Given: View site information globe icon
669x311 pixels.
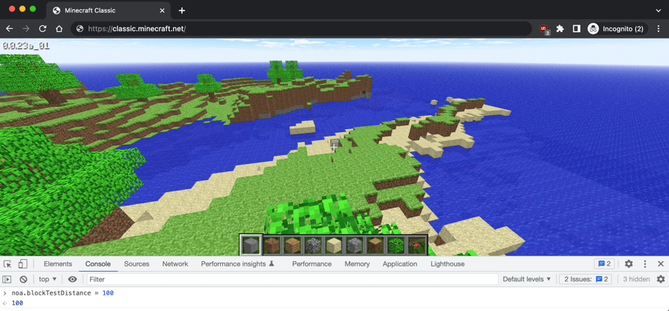Looking at the screenshot, I should point(80,29).
